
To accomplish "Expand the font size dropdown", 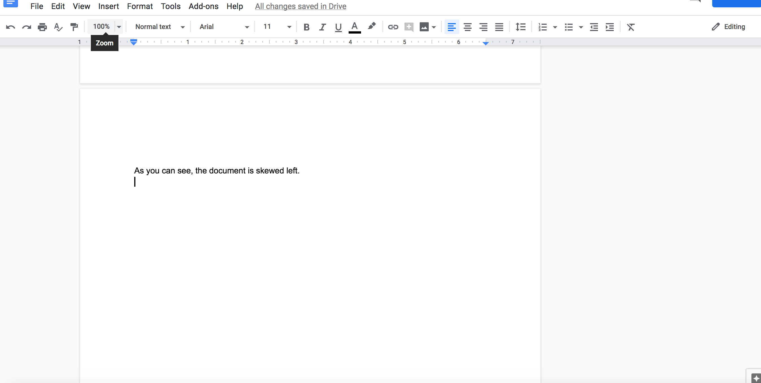I will click(289, 27).
